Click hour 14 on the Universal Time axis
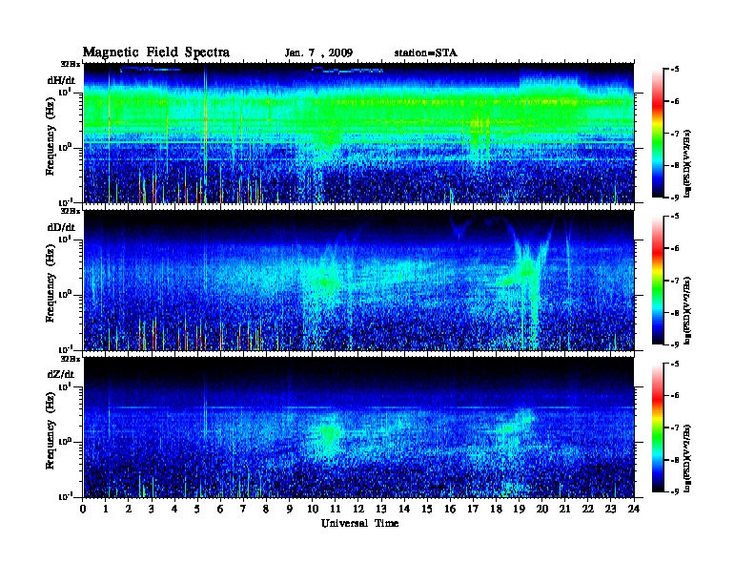The height and width of the screenshot is (584, 755). pos(404,509)
